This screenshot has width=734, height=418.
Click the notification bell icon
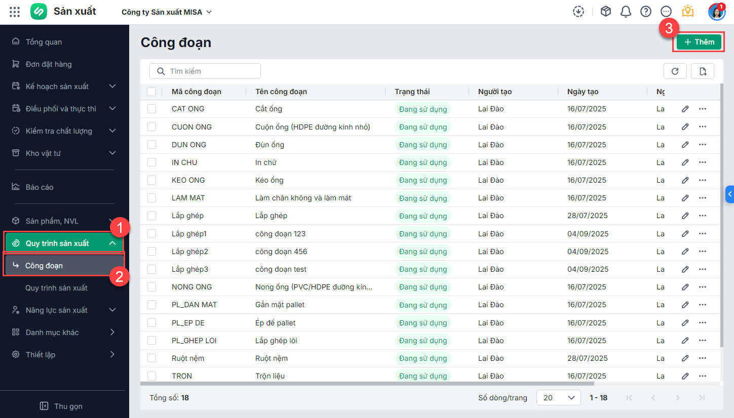coord(626,12)
